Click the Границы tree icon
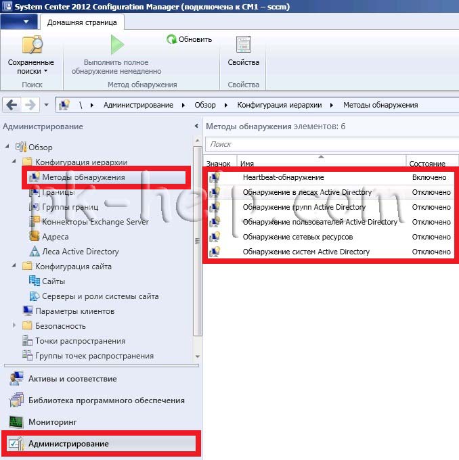 (35, 192)
